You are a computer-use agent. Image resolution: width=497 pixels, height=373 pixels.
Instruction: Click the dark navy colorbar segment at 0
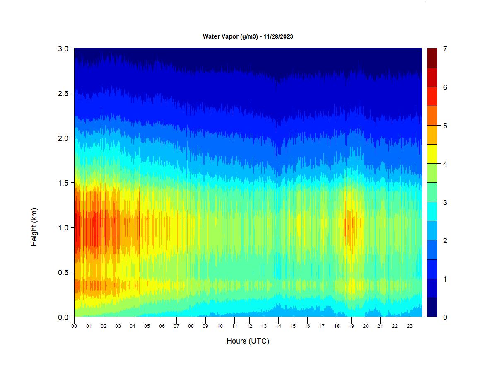pos(432,307)
